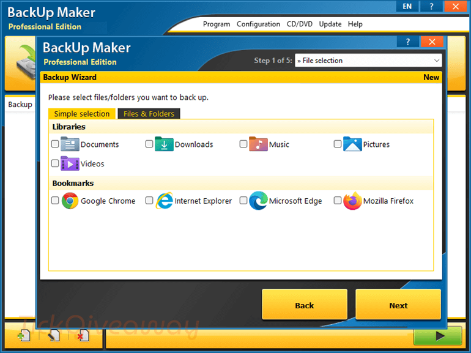Click the Mozilla Firefox label text
This screenshot has height=353, width=471.
(388, 201)
